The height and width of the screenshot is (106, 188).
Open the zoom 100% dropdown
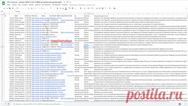[x=18, y=8]
